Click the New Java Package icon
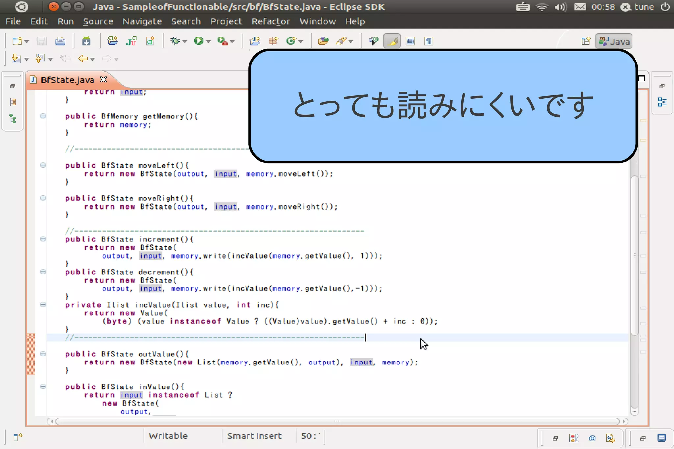 pos(273,41)
